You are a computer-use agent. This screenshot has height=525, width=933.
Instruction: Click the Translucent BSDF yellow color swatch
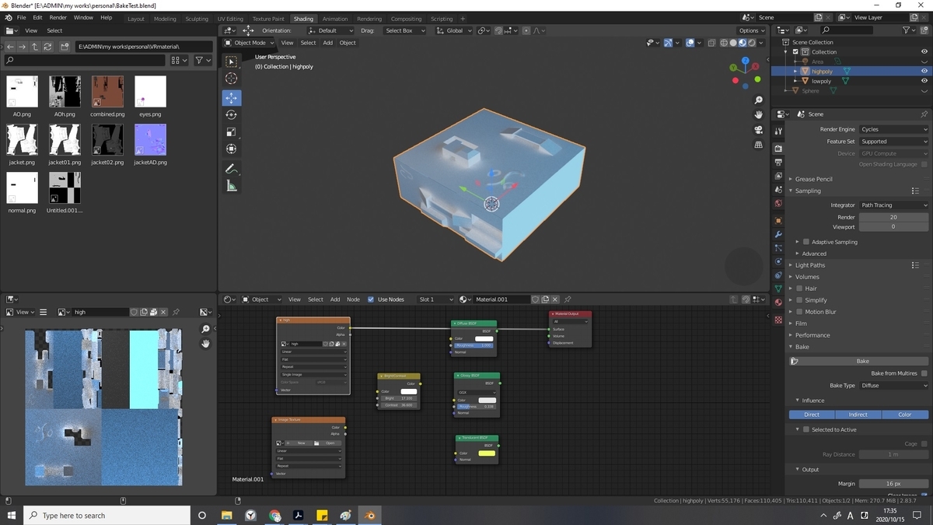point(487,453)
